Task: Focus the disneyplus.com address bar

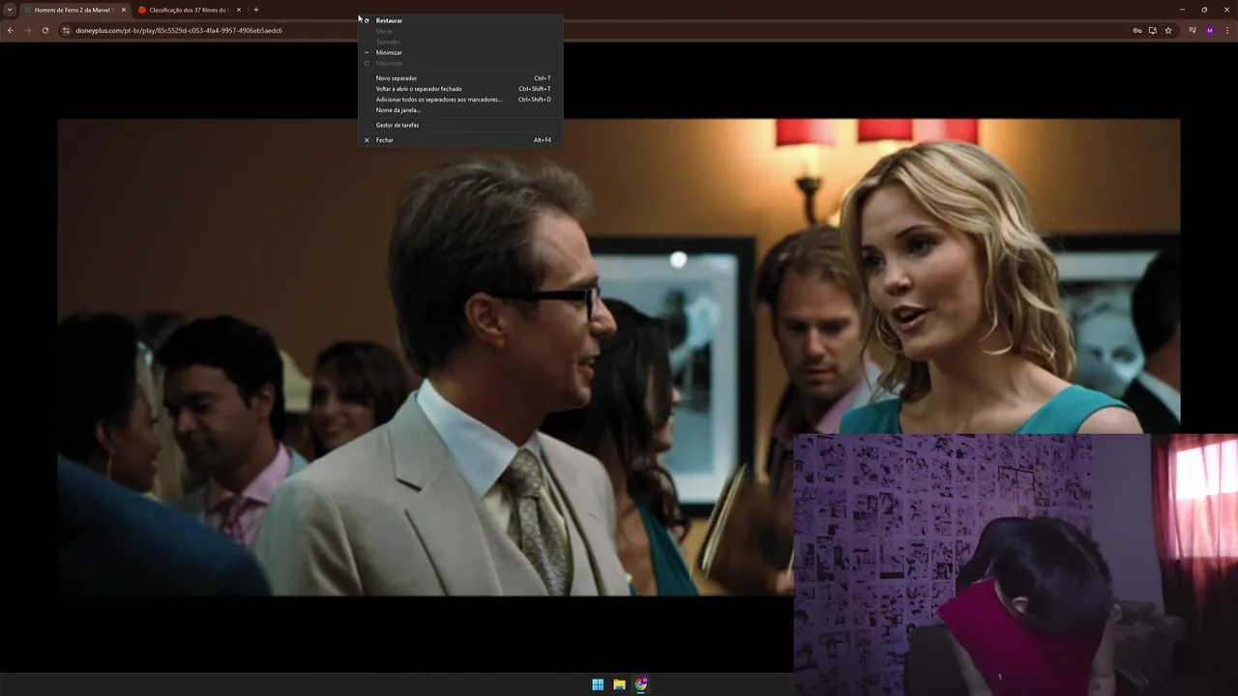Action: point(600,30)
